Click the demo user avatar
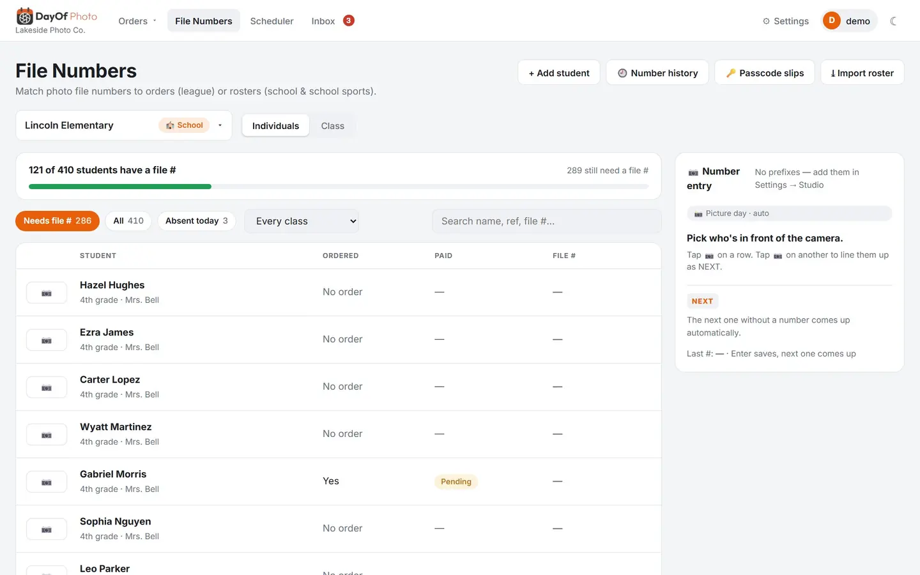920x575 pixels. (831, 20)
